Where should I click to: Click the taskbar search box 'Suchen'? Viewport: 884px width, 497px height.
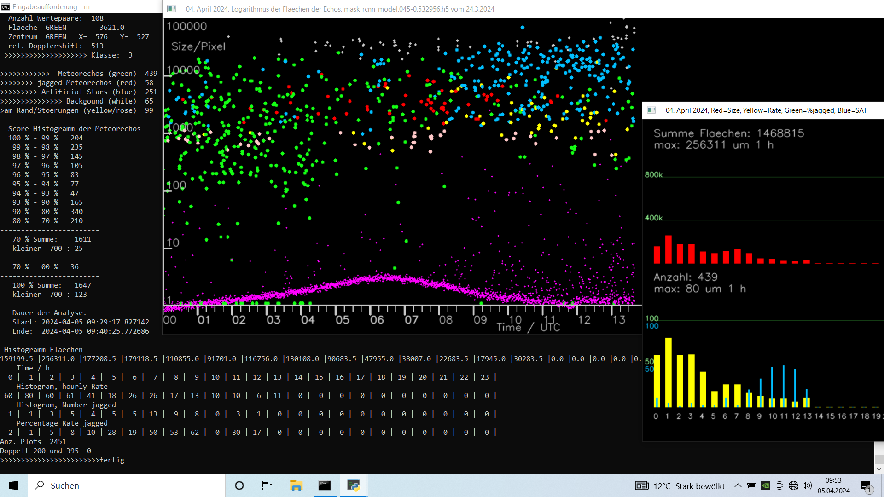click(127, 485)
